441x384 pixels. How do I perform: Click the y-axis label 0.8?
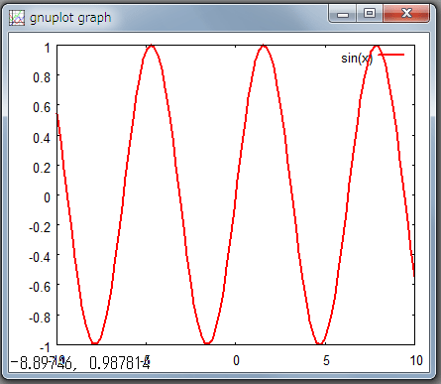click(42, 77)
